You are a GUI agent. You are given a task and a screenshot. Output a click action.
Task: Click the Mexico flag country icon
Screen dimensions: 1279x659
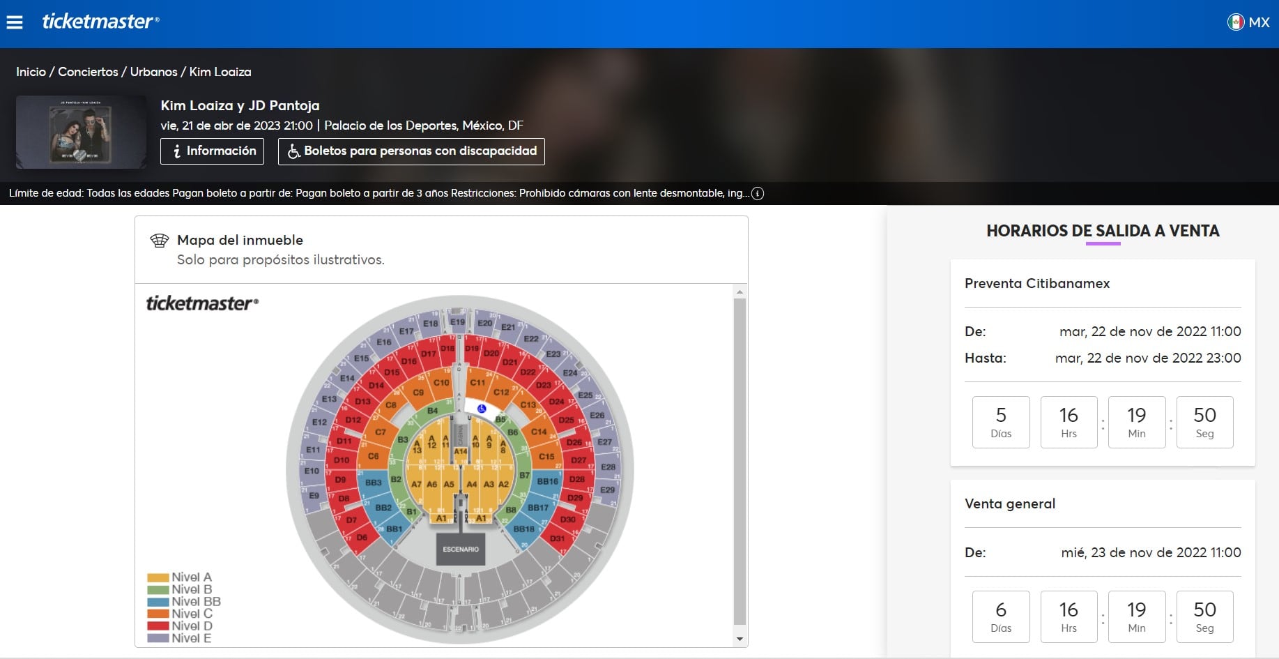(x=1235, y=22)
